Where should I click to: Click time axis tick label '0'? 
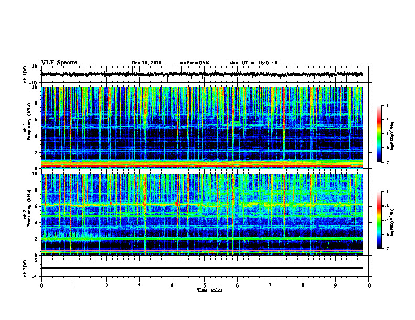(41, 285)
